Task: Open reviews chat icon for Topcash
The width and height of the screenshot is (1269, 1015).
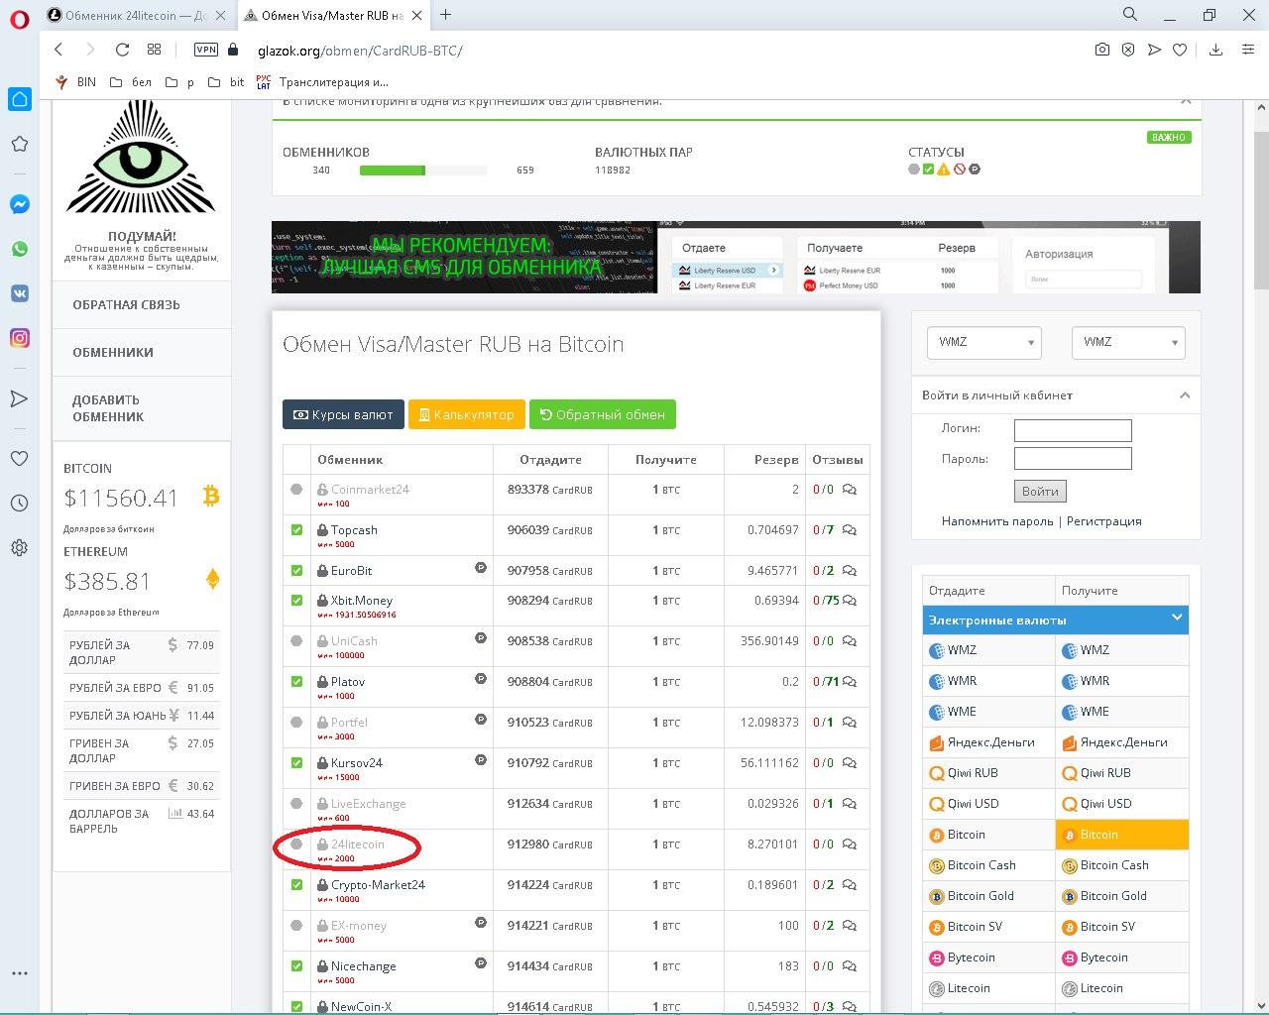Action: (850, 530)
